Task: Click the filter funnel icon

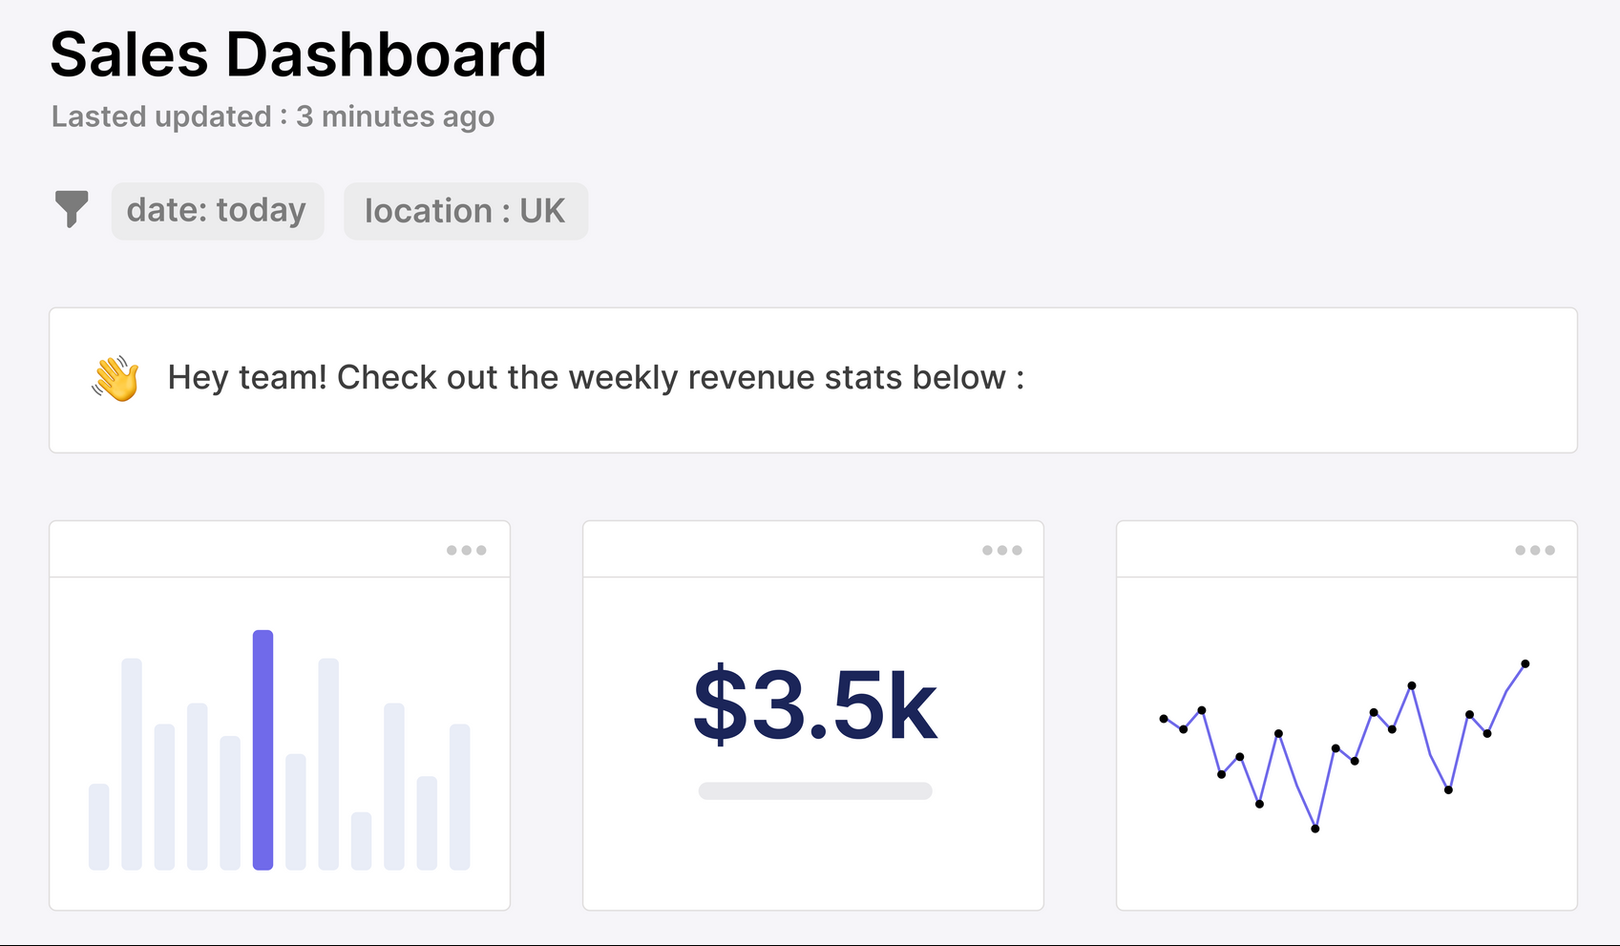Action: (x=72, y=208)
